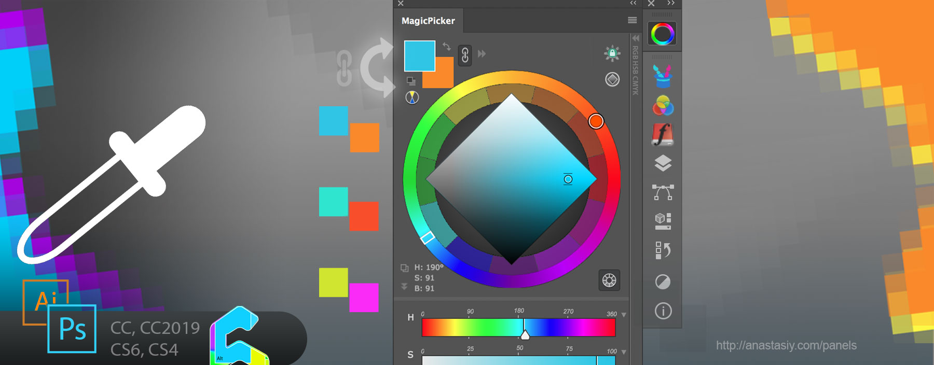Screen dimensions: 934x365
Task: Open the Adjustments half-circle icon
Action: [x=663, y=282]
